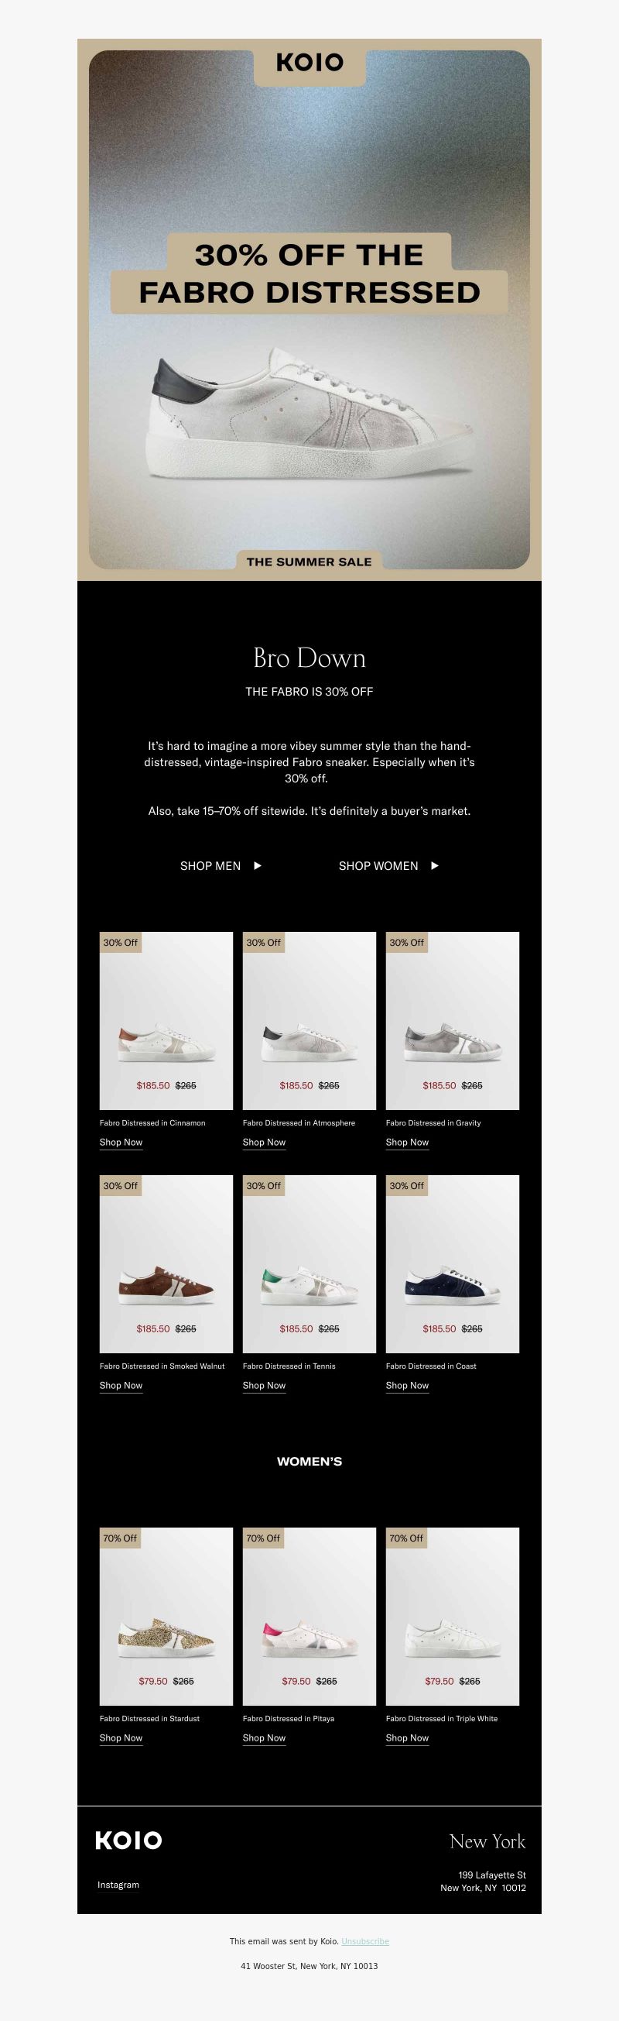
Task: Click the play arrow beside SHOP MEN
Action: [258, 865]
